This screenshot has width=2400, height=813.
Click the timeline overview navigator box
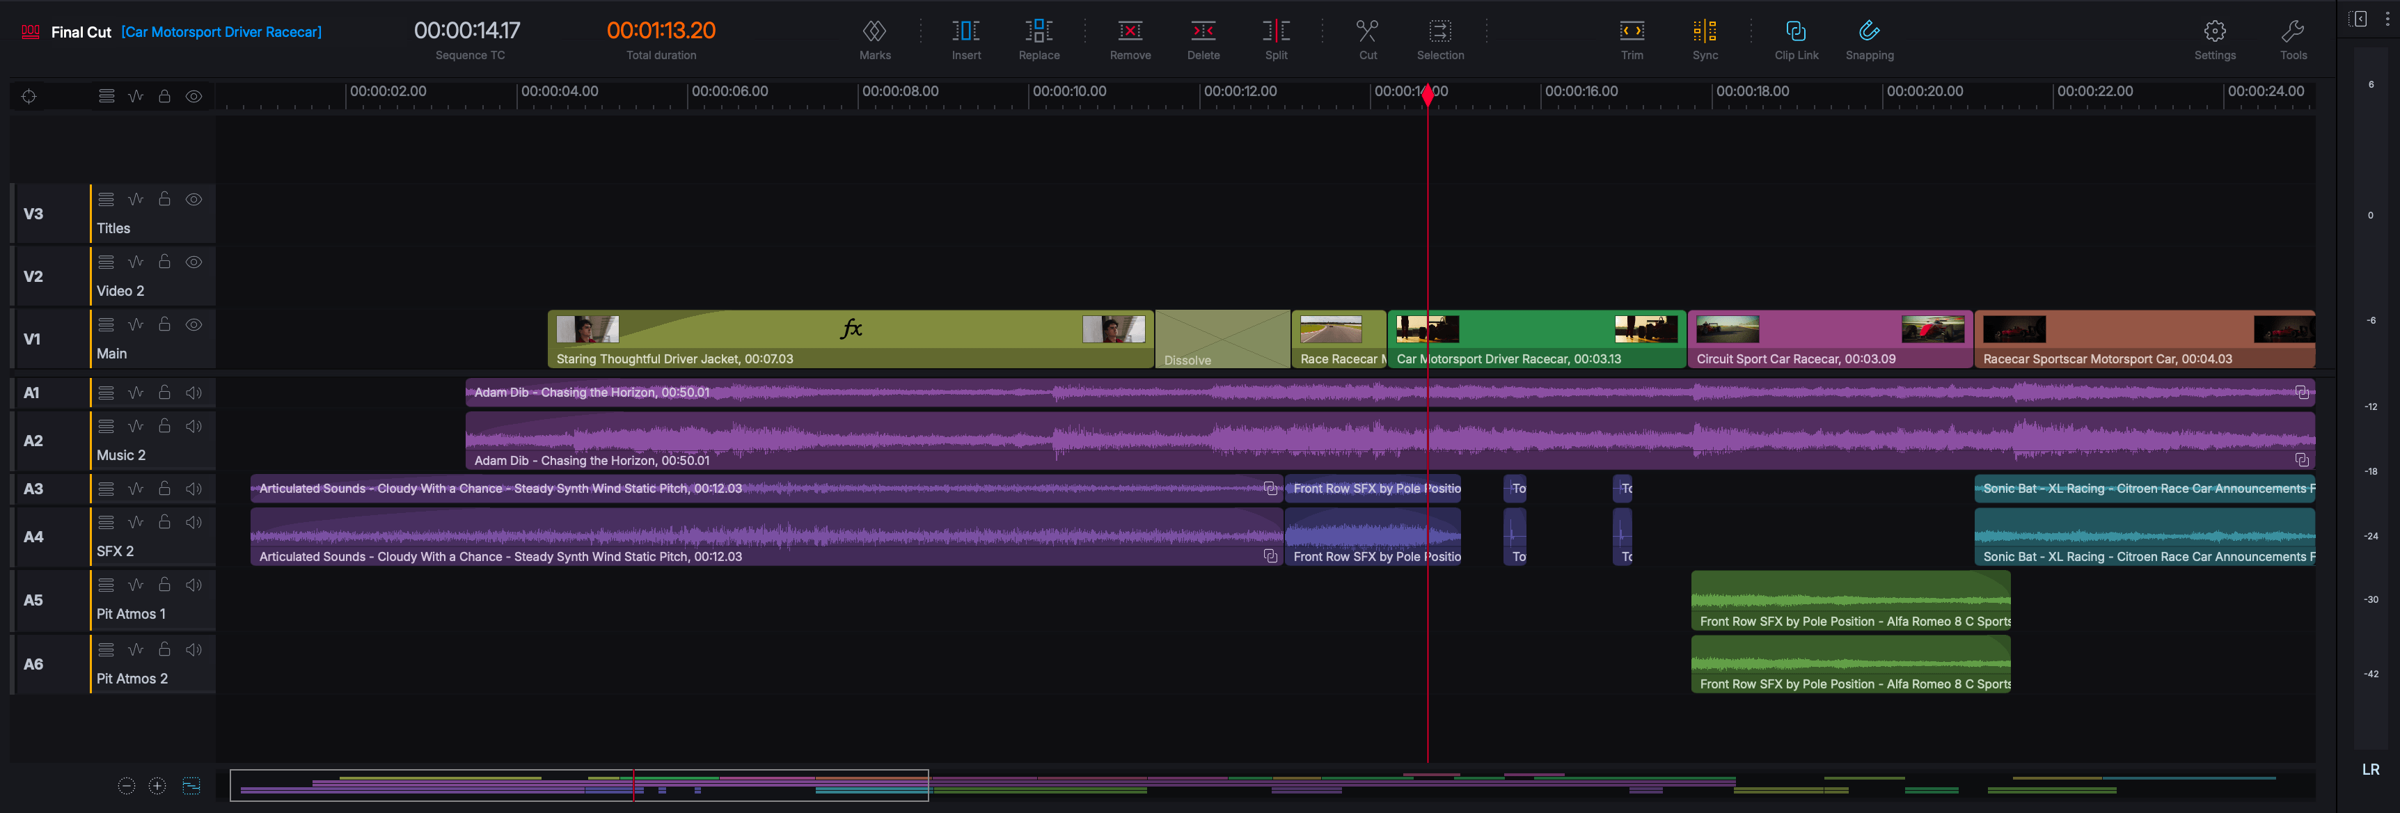[578, 785]
